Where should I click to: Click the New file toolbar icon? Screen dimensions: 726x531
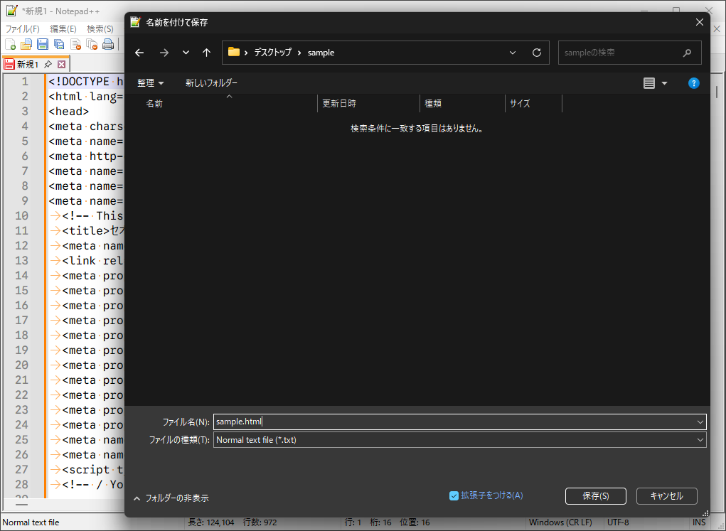10,45
